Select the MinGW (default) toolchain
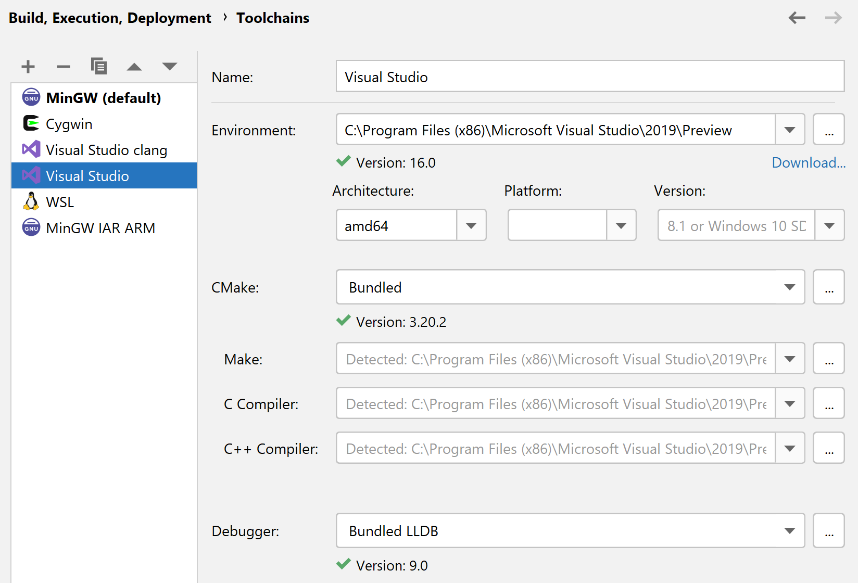 pyautogui.click(x=103, y=98)
